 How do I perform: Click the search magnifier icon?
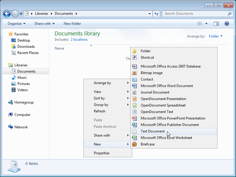coord(230,14)
